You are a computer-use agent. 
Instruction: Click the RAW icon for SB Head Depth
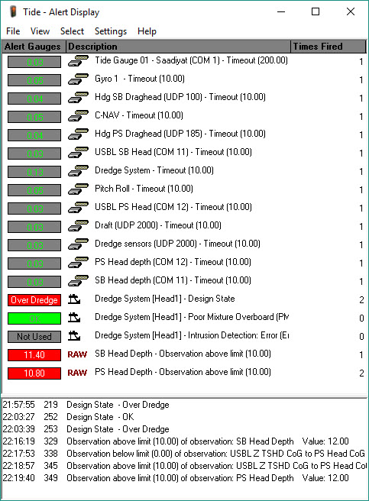(x=77, y=354)
